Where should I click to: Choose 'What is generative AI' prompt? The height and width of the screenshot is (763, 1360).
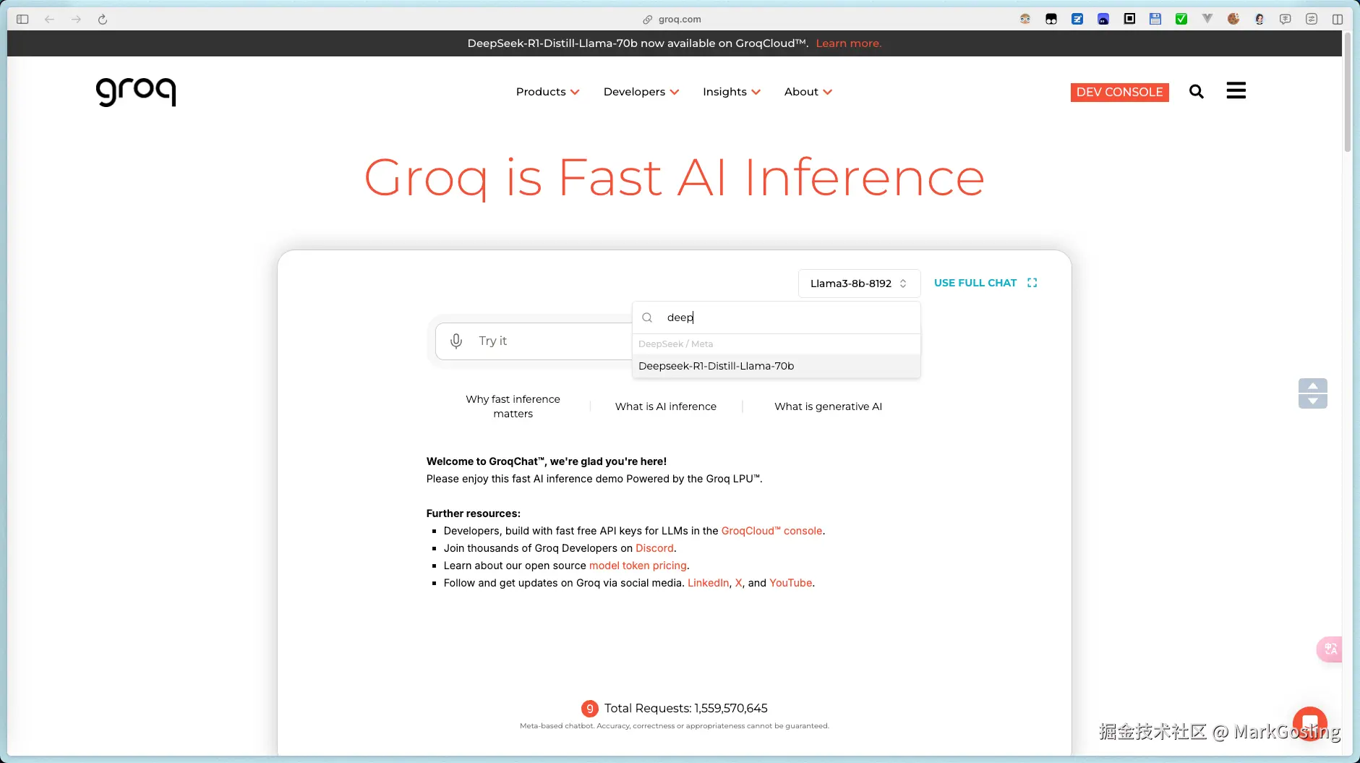[x=829, y=406]
